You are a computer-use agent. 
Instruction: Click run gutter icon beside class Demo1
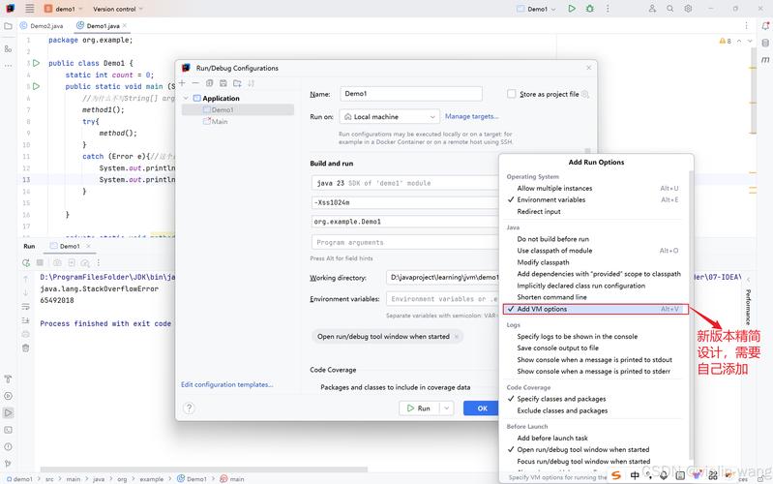tap(36, 63)
